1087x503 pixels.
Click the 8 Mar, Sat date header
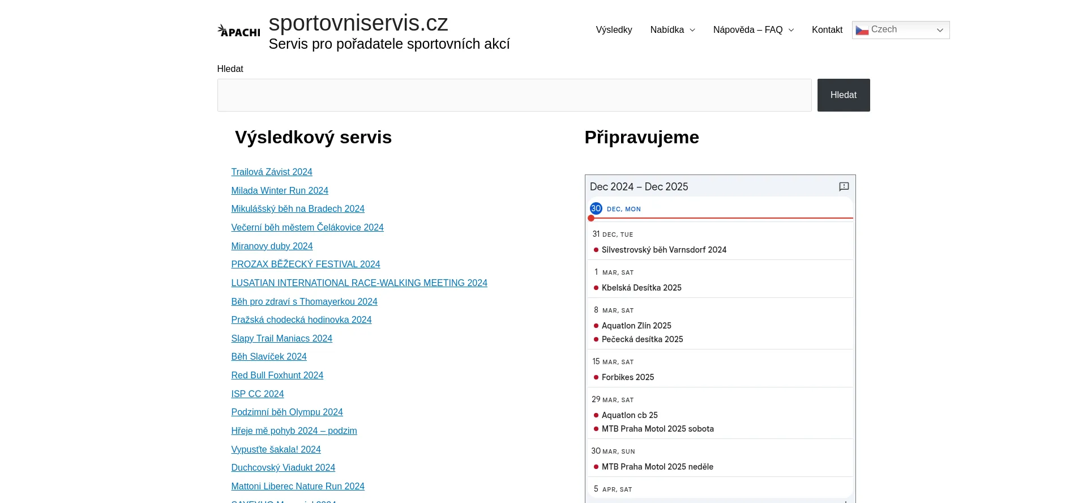[613, 310]
